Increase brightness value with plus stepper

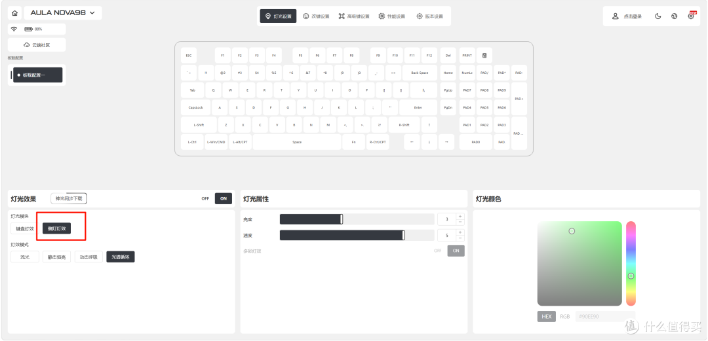460,217
